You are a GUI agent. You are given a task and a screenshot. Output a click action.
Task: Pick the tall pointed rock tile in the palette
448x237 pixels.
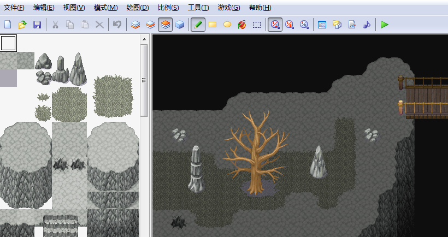[x=78, y=69]
